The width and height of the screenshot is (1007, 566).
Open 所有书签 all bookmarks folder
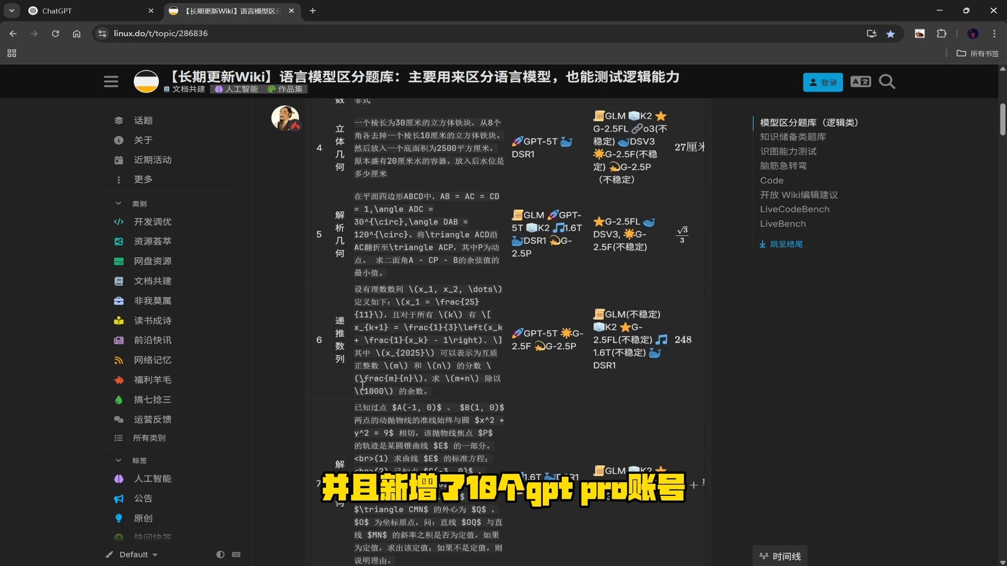click(x=978, y=53)
